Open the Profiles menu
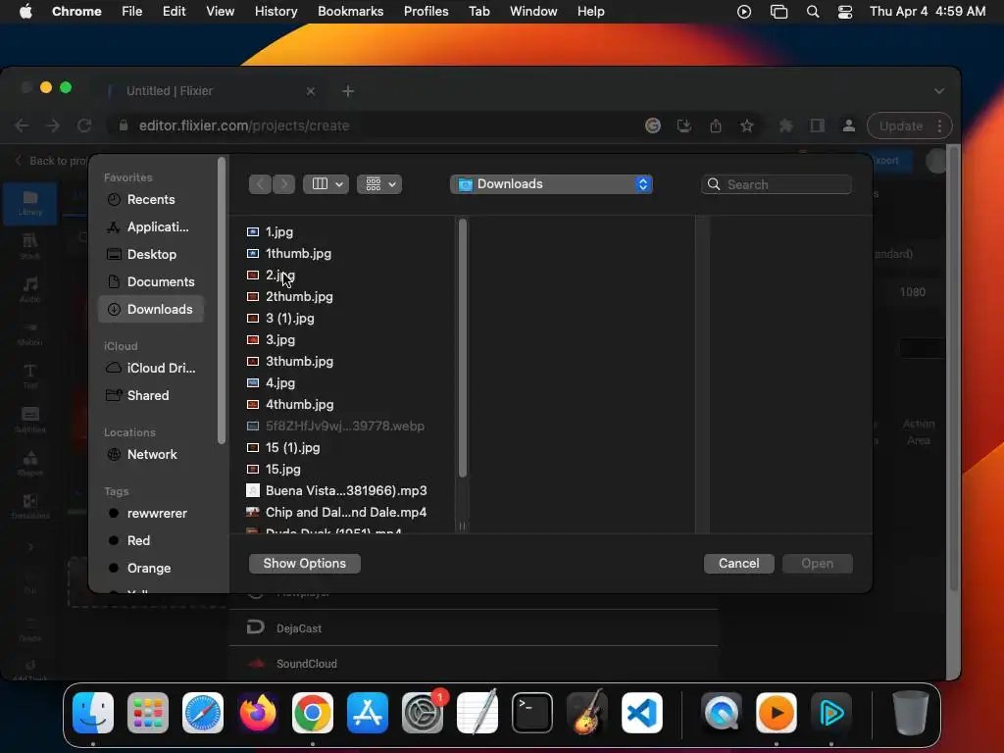 426,12
